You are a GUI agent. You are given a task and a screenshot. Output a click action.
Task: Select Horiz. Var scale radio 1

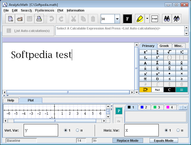(166, 130)
